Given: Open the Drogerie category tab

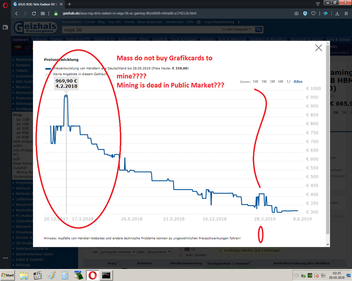Looking at the screenshot, I should click(208, 39).
